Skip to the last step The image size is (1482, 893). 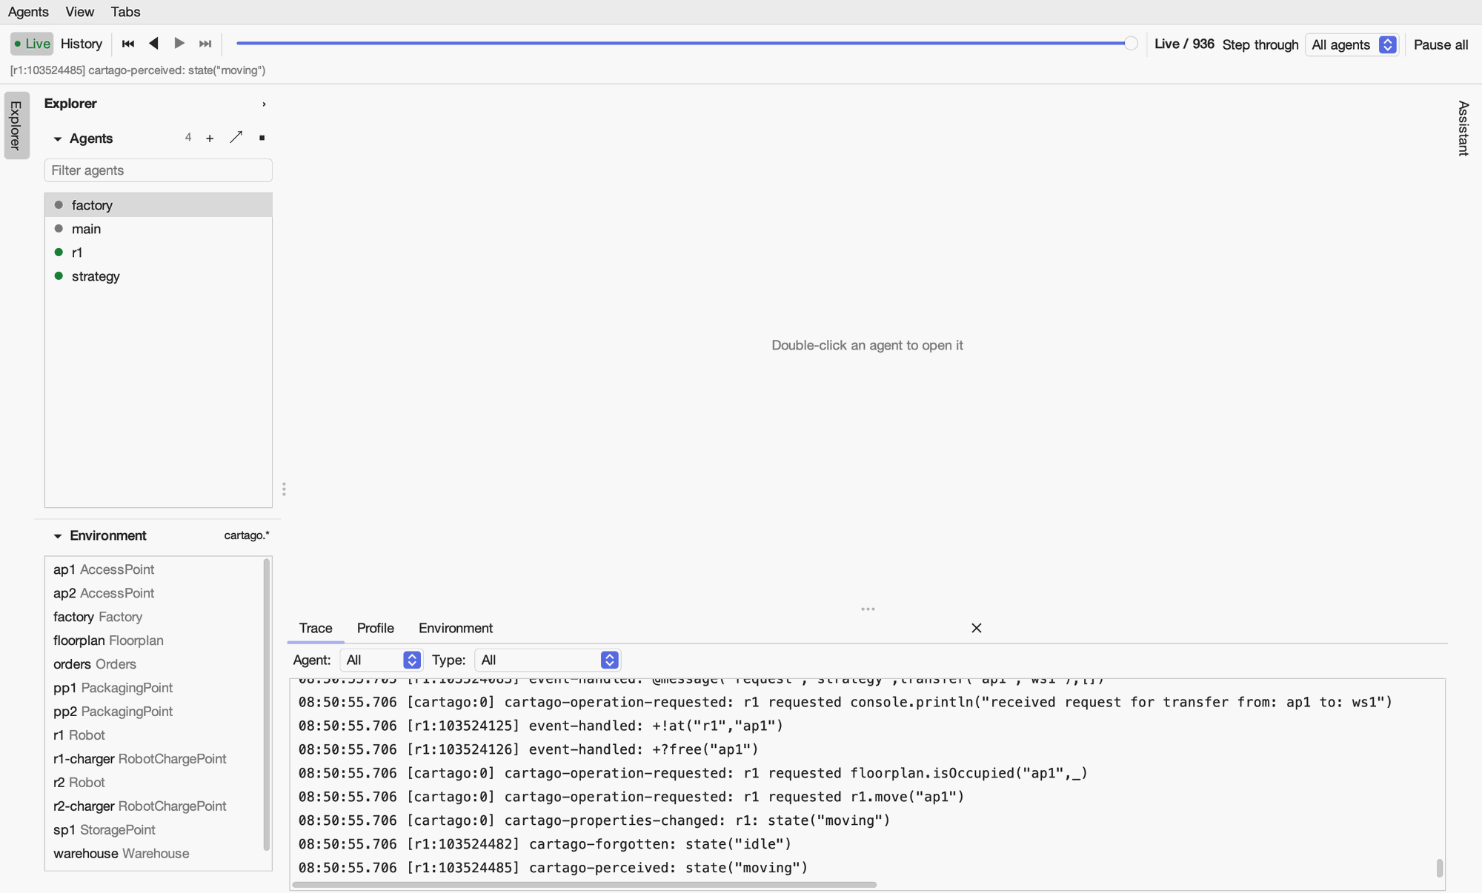205,44
